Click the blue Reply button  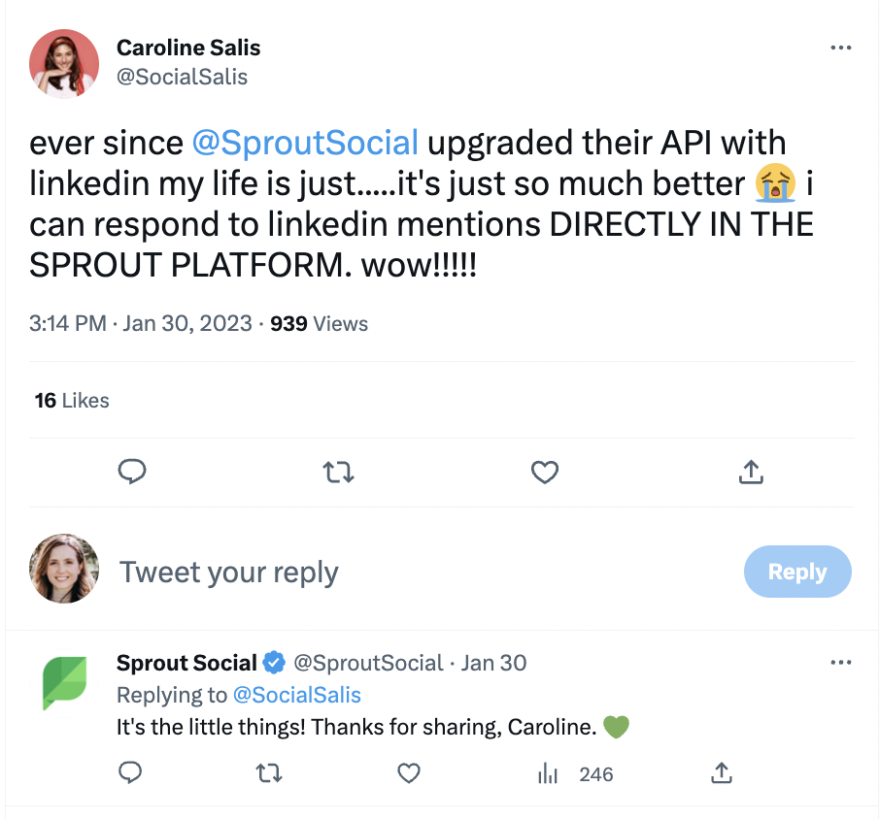[796, 572]
